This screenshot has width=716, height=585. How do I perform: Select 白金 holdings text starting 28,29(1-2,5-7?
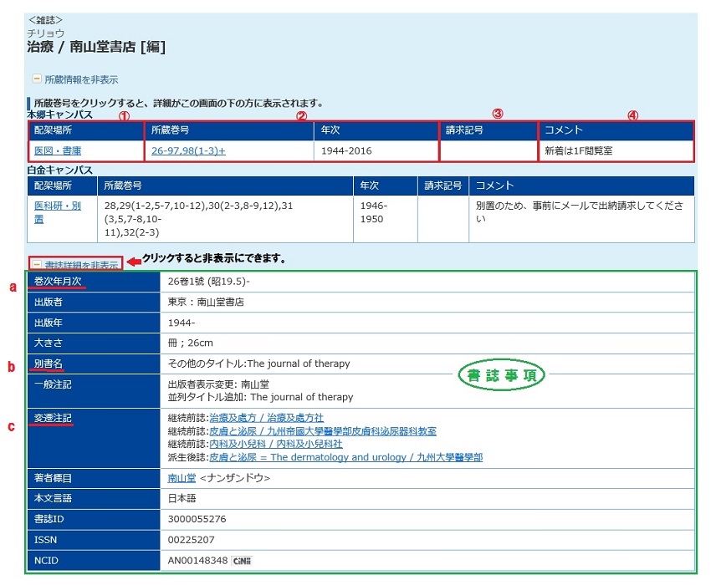198,219
